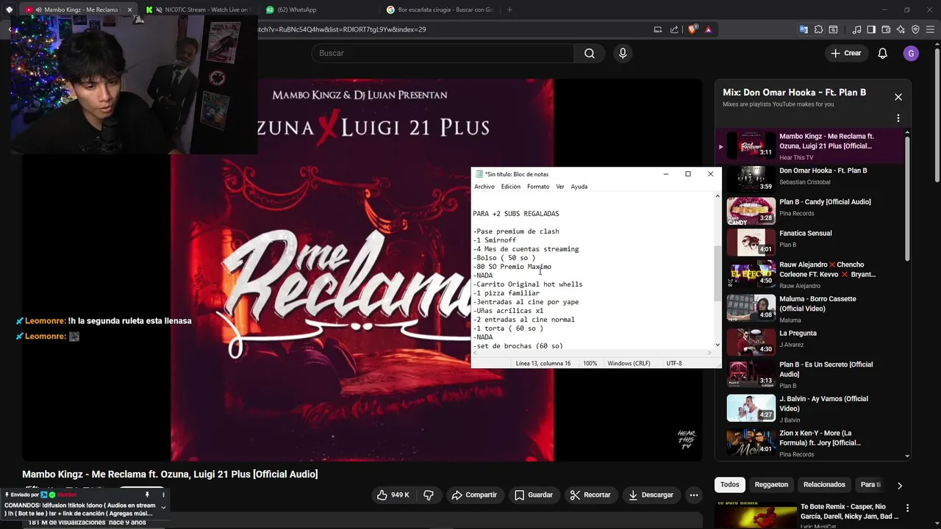Switch to the WhatsApp tab
This screenshot has width=941, height=529.
coord(318,10)
